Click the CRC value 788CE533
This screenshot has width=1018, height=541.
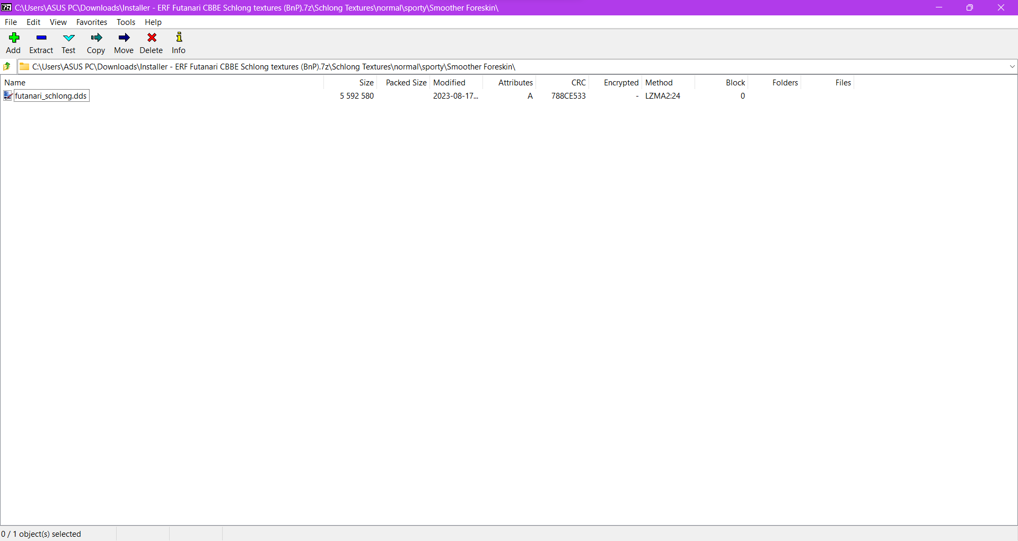point(568,96)
